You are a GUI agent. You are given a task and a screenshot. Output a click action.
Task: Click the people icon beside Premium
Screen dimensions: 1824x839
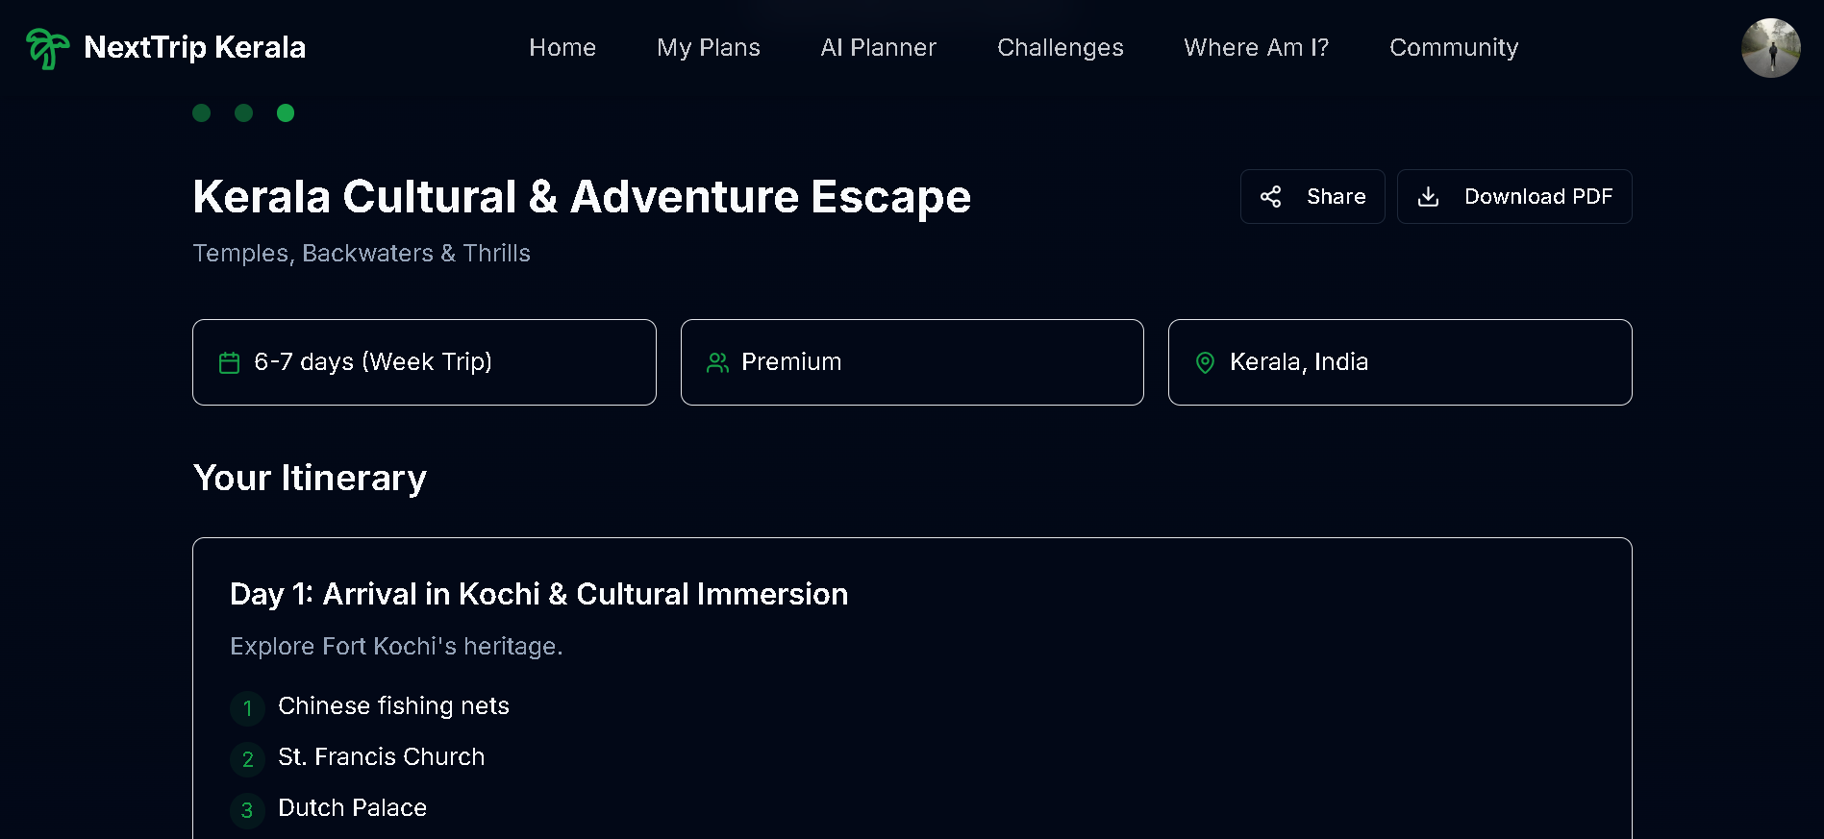pyautogui.click(x=717, y=362)
